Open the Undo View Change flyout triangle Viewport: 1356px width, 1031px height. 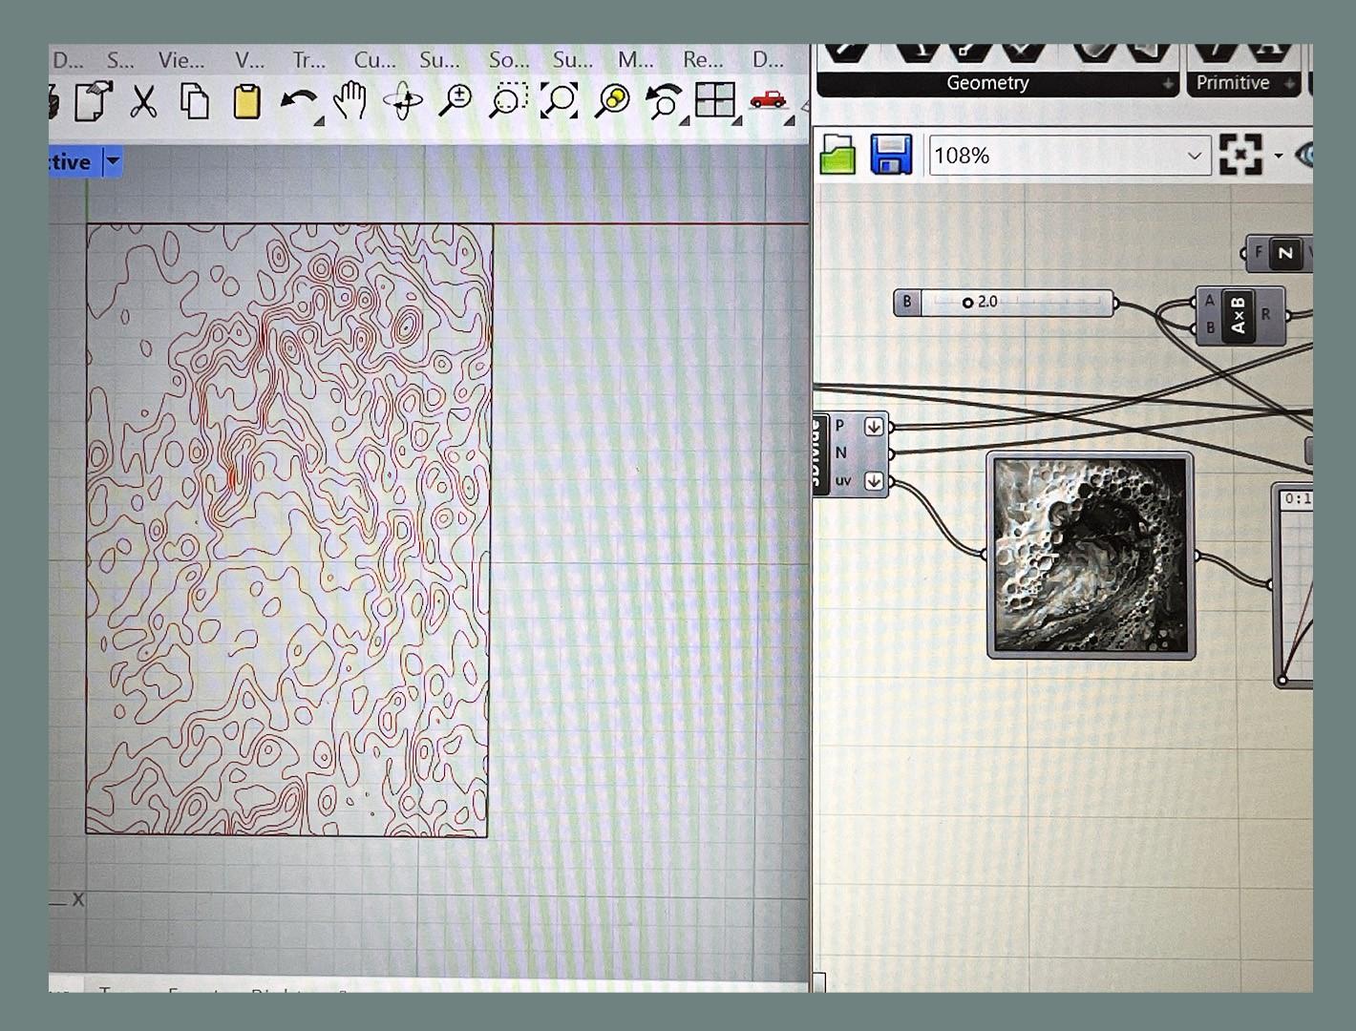click(x=685, y=121)
